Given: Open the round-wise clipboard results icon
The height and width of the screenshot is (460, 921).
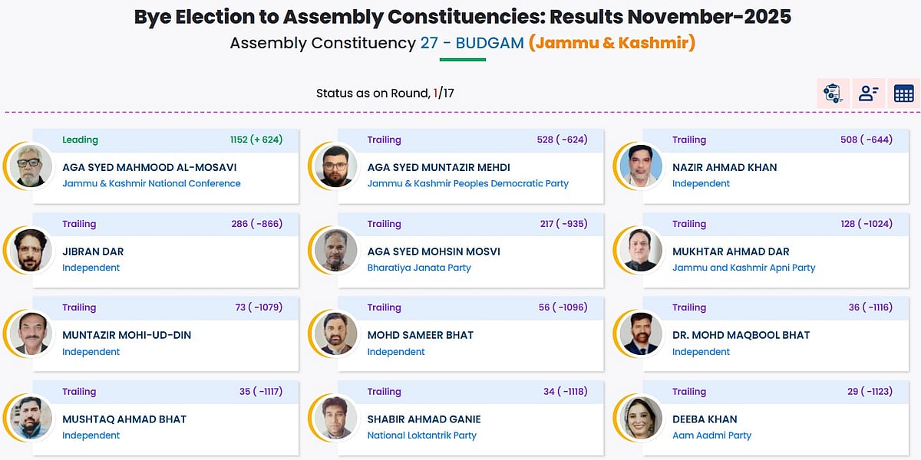Looking at the screenshot, I should (833, 94).
